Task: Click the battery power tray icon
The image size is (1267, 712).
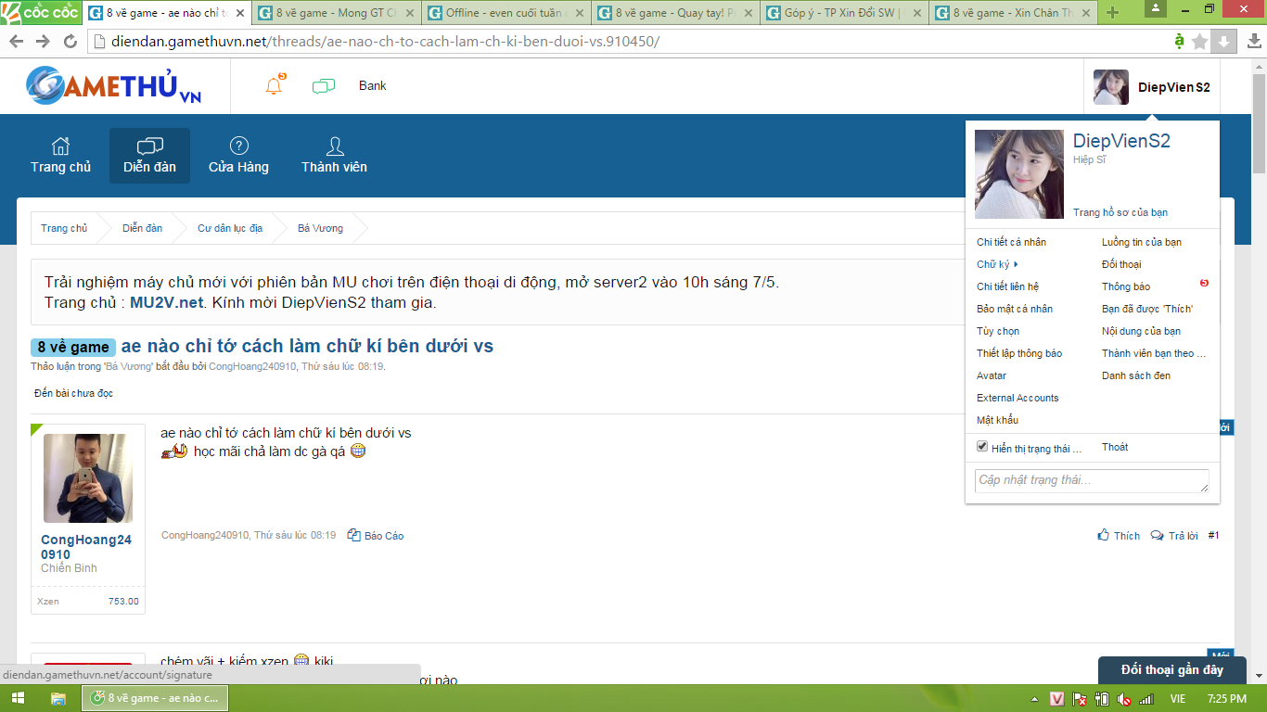Action: [x=1101, y=699]
